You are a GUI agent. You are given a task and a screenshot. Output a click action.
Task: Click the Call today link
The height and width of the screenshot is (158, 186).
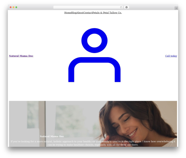coord(171,56)
